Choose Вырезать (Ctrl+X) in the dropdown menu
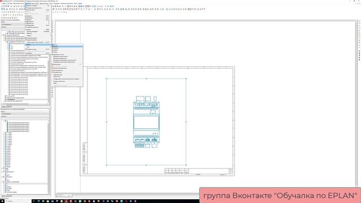The height and width of the screenshot is (203, 361). coord(37,16)
